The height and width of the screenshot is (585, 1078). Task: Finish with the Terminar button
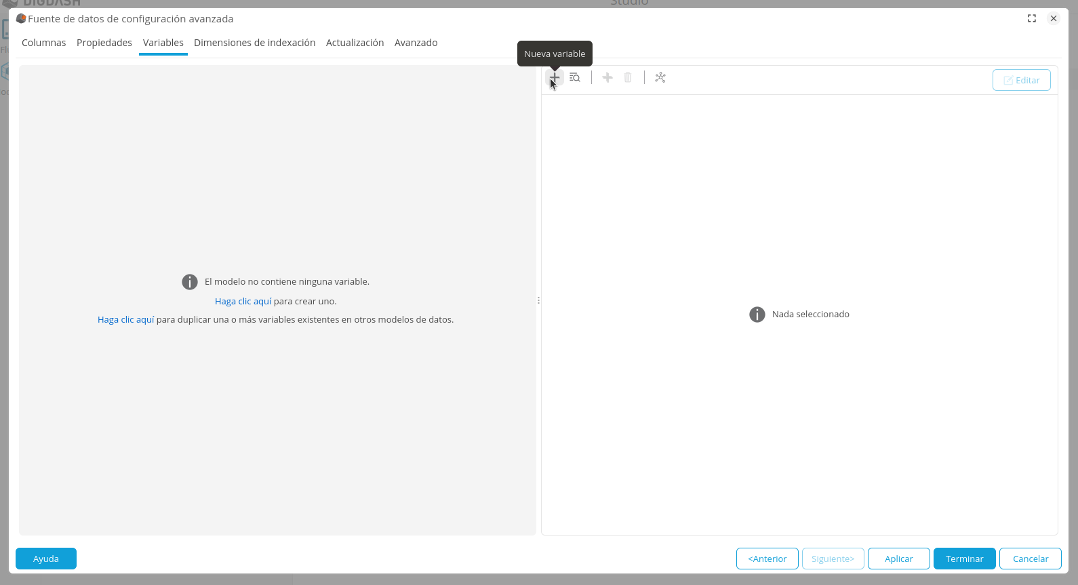tap(964, 559)
